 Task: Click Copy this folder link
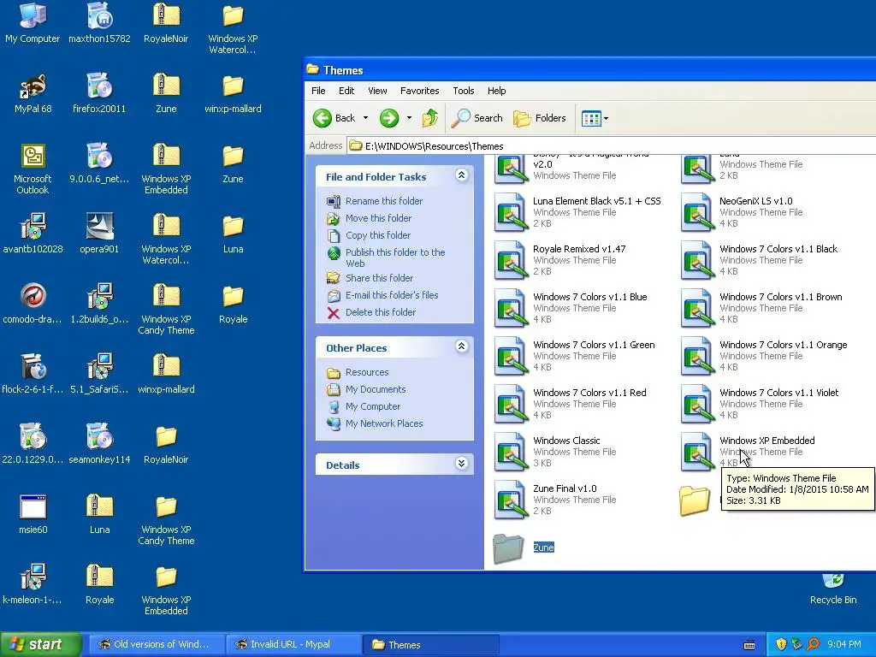[x=377, y=235]
